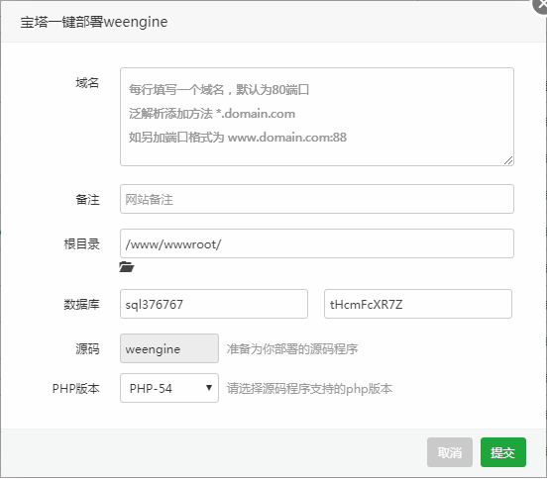Click the 根目录 label
This screenshot has width=548, height=479.
tap(81, 244)
